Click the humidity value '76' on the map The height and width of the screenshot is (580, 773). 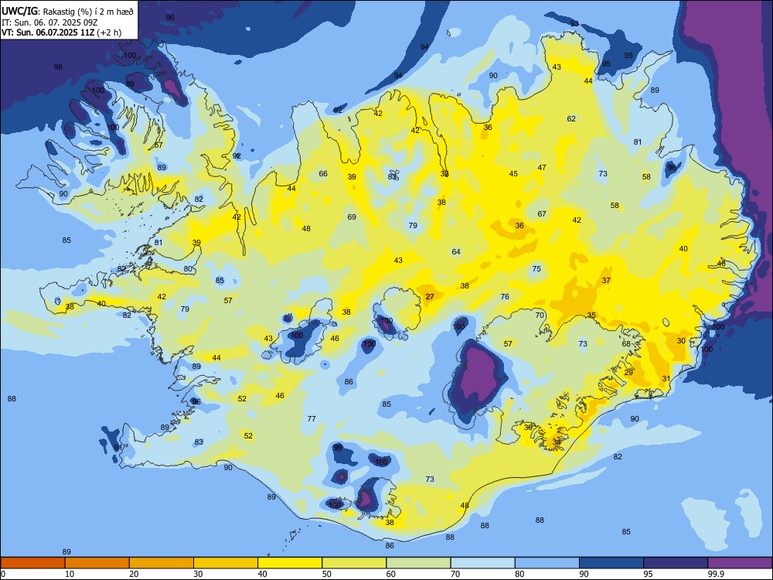point(505,296)
